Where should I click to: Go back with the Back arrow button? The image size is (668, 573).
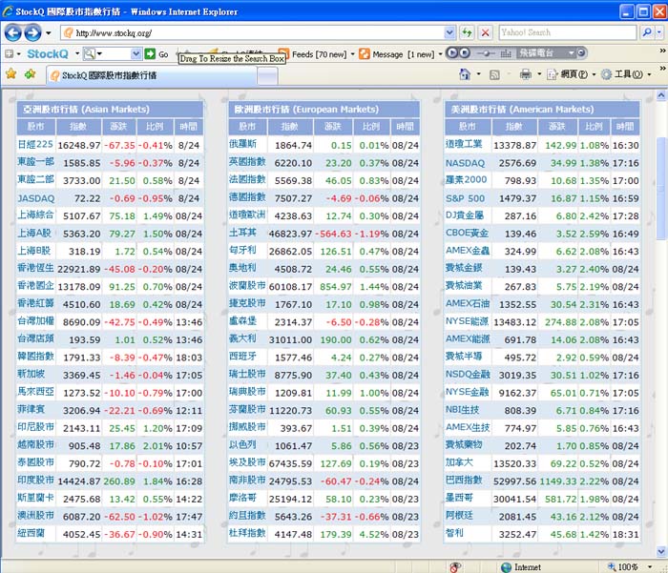point(12,32)
